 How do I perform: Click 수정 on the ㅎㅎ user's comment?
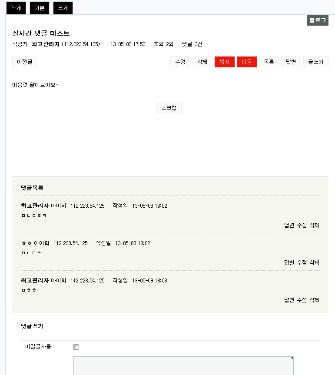click(302, 262)
